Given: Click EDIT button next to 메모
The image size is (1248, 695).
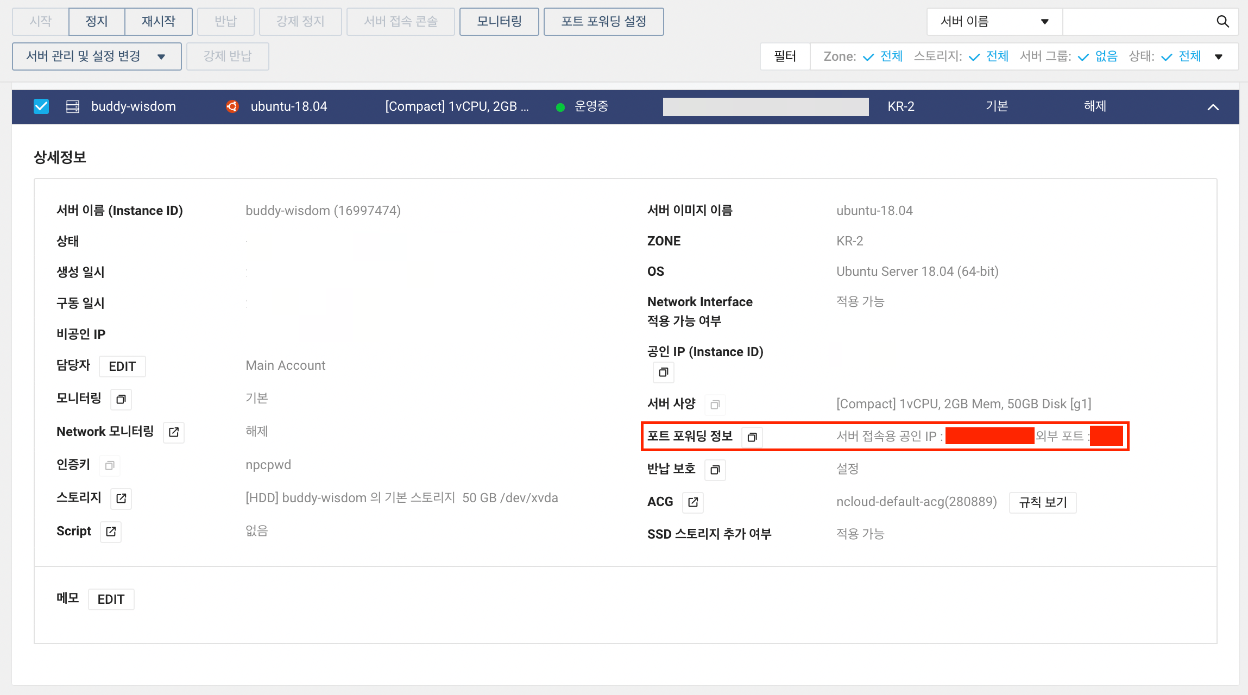Looking at the screenshot, I should tap(111, 599).
